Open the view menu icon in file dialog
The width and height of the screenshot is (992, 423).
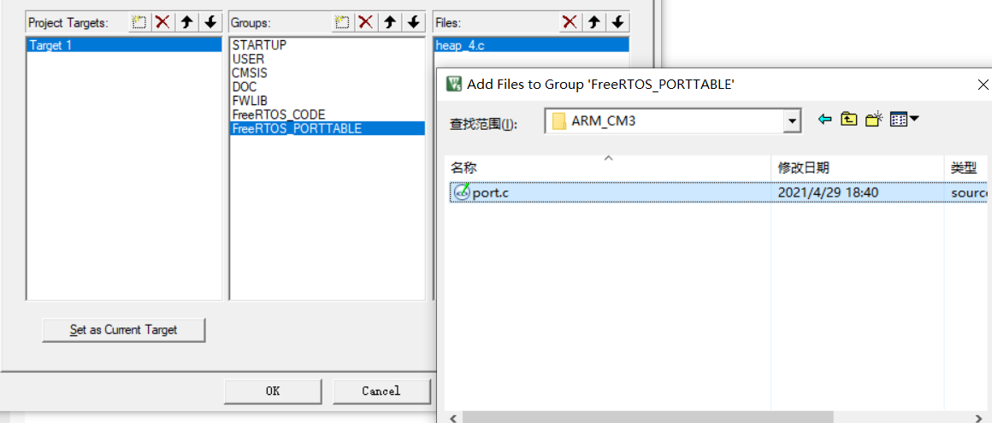tap(904, 119)
